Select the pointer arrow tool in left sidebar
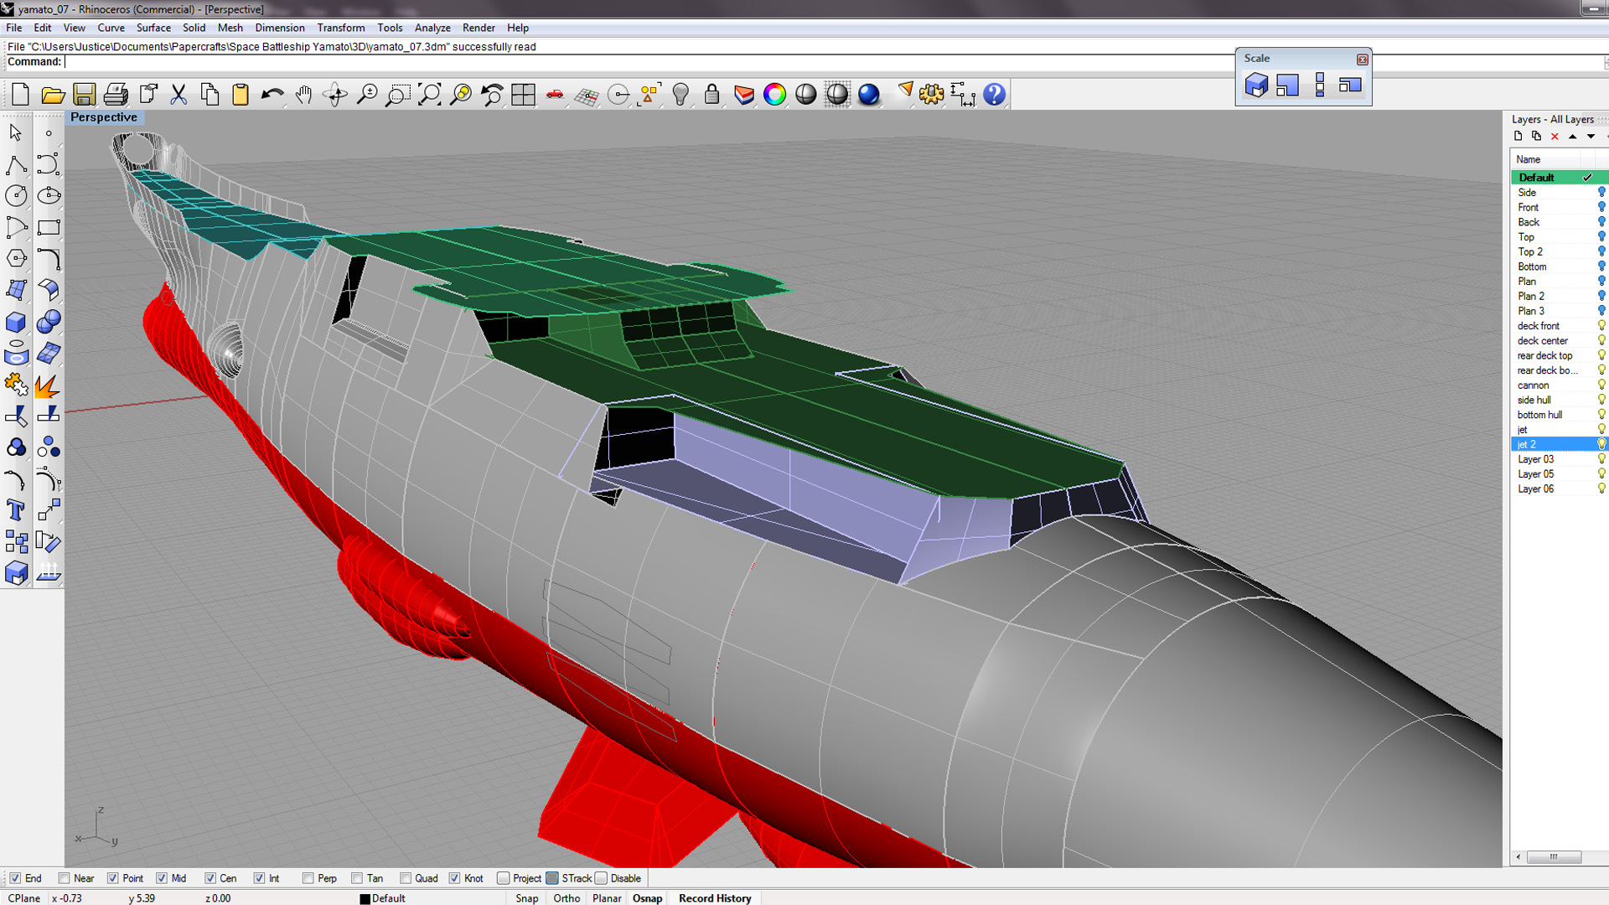This screenshot has height=905, width=1609. coord(16,132)
